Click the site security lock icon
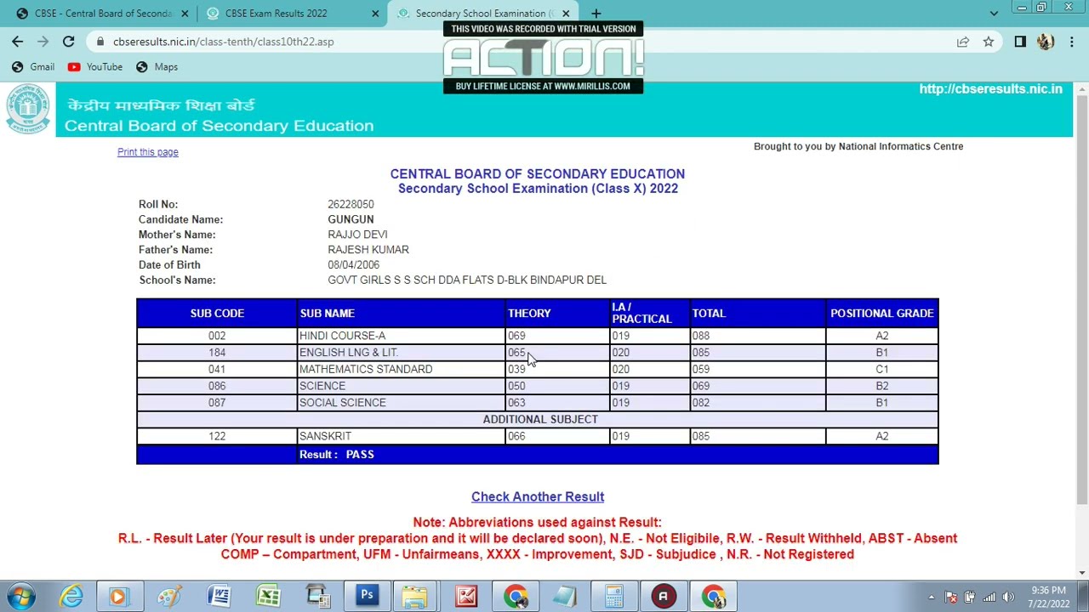Image resolution: width=1089 pixels, height=612 pixels. coord(100,42)
